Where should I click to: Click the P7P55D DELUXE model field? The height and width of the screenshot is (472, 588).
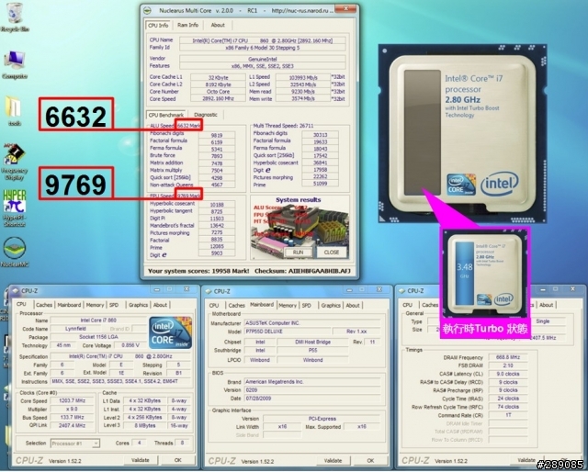pyautogui.click(x=288, y=332)
